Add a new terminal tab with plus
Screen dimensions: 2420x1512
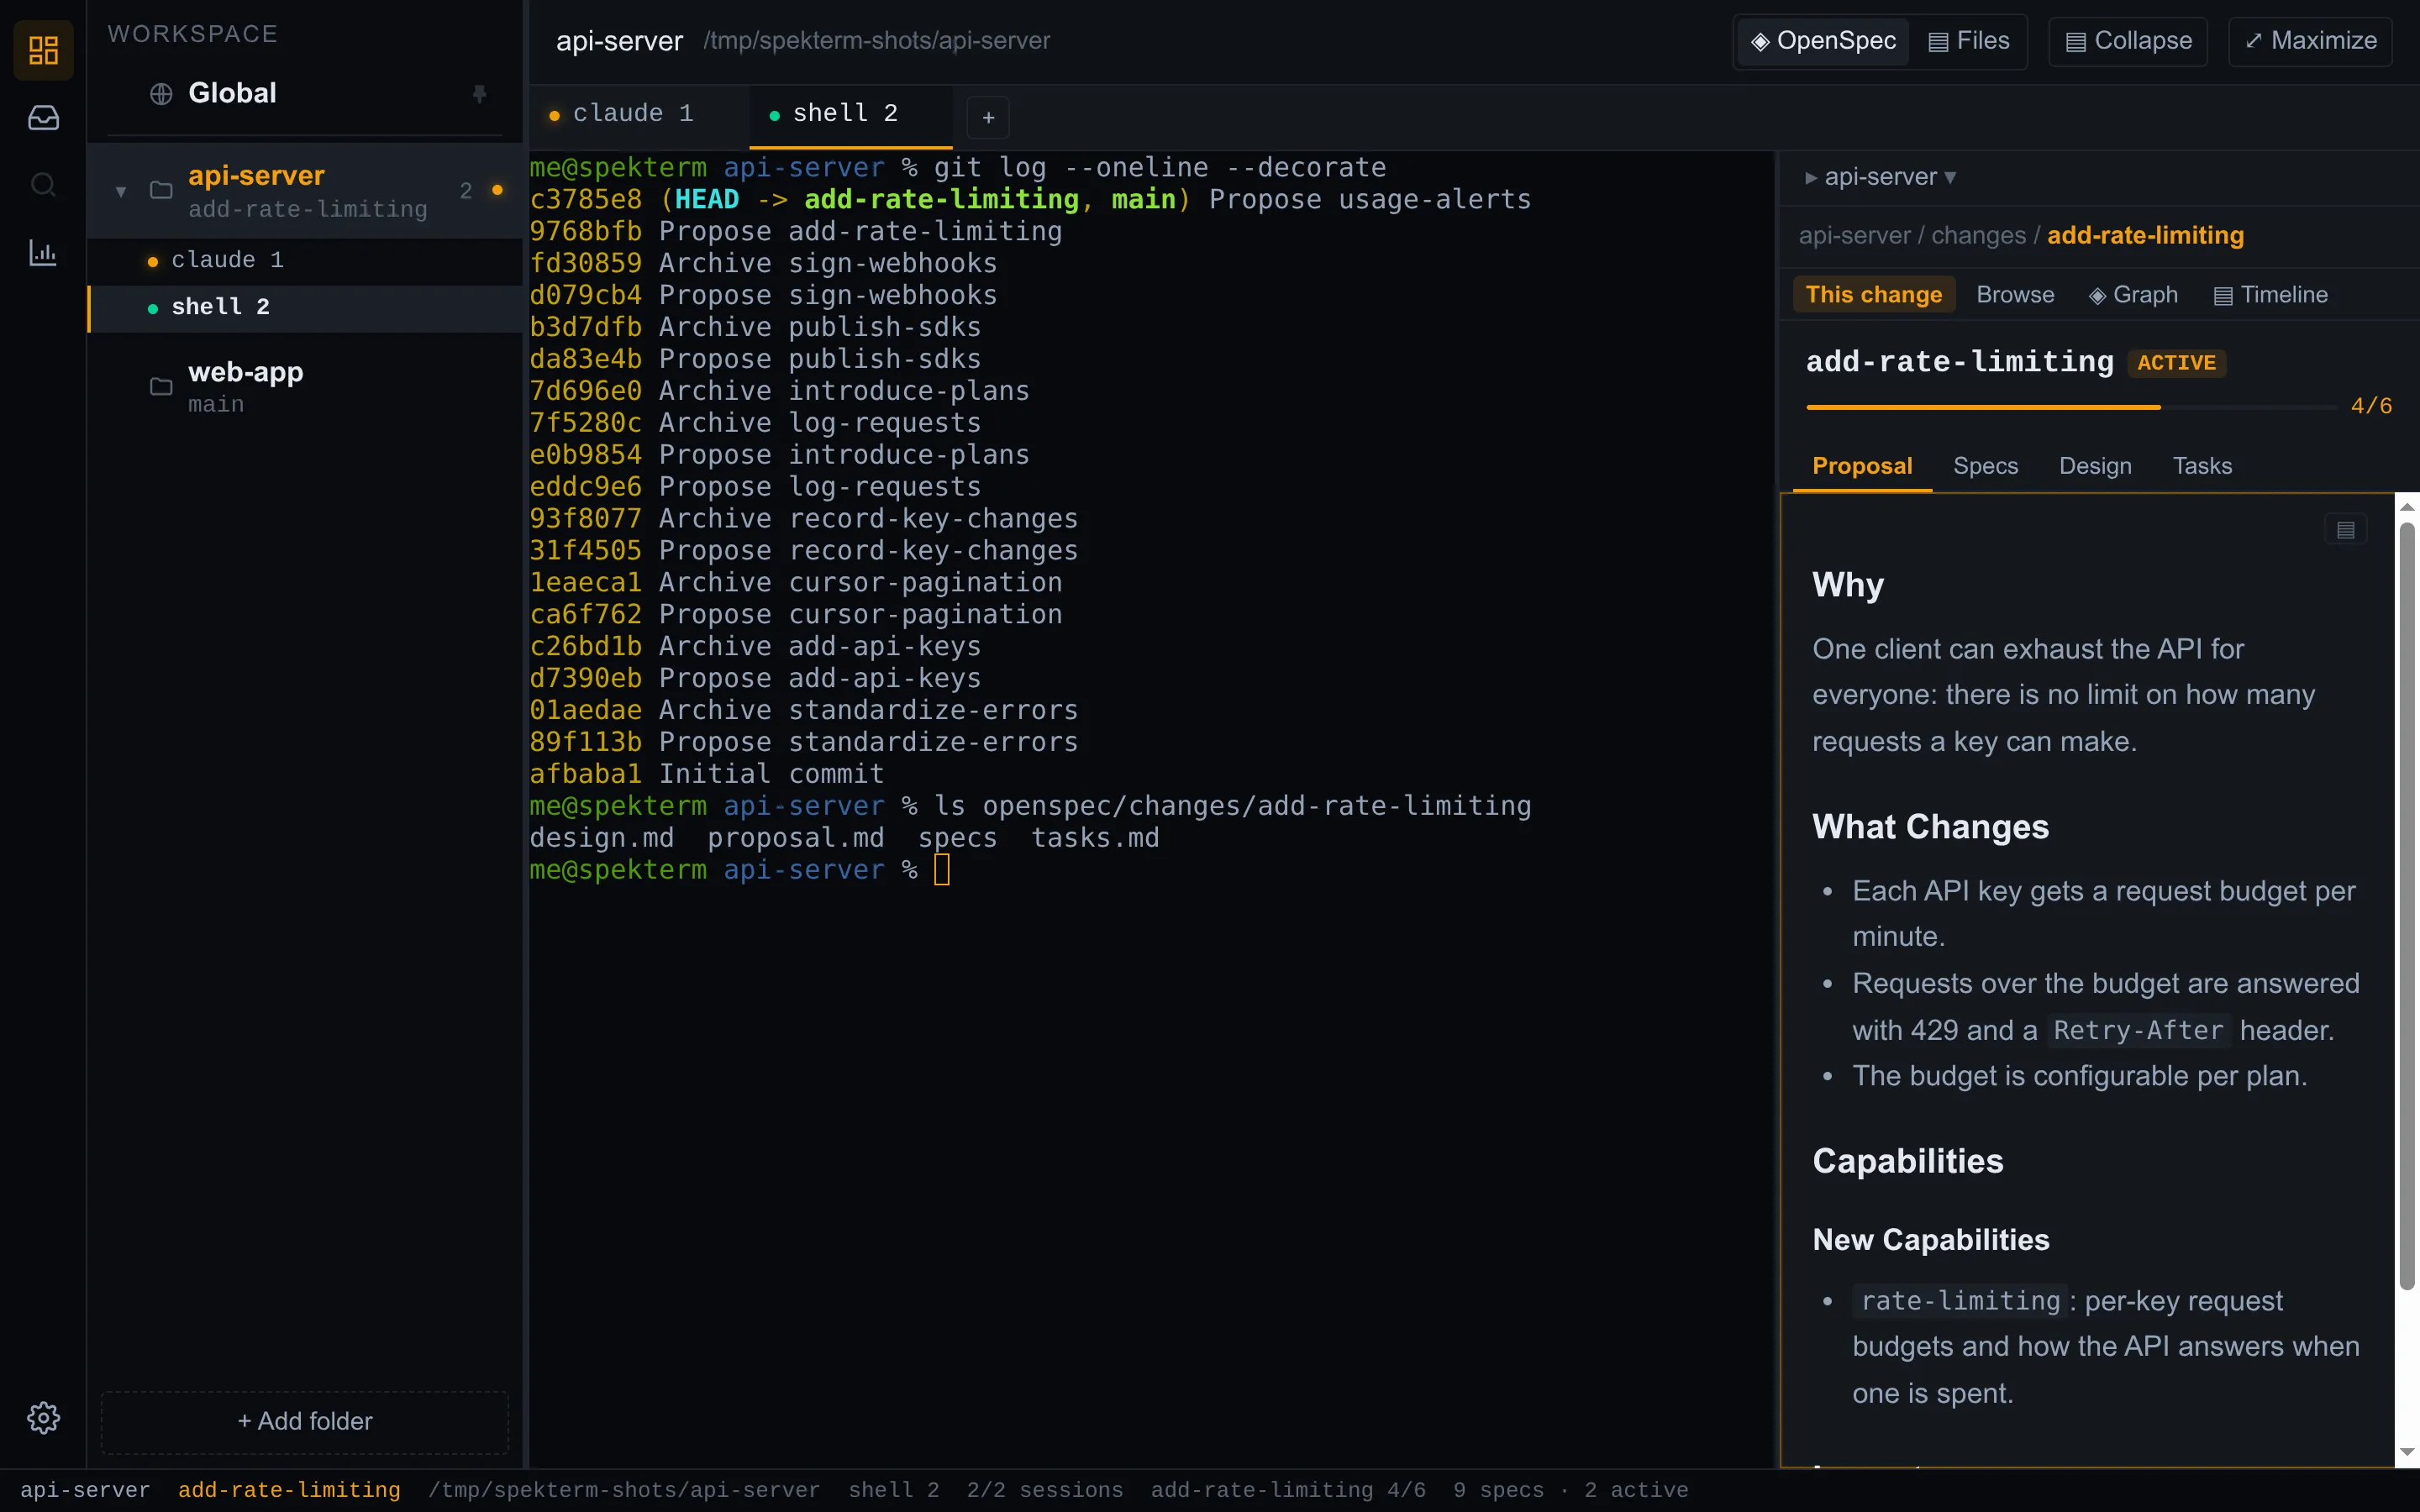coord(988,117)
